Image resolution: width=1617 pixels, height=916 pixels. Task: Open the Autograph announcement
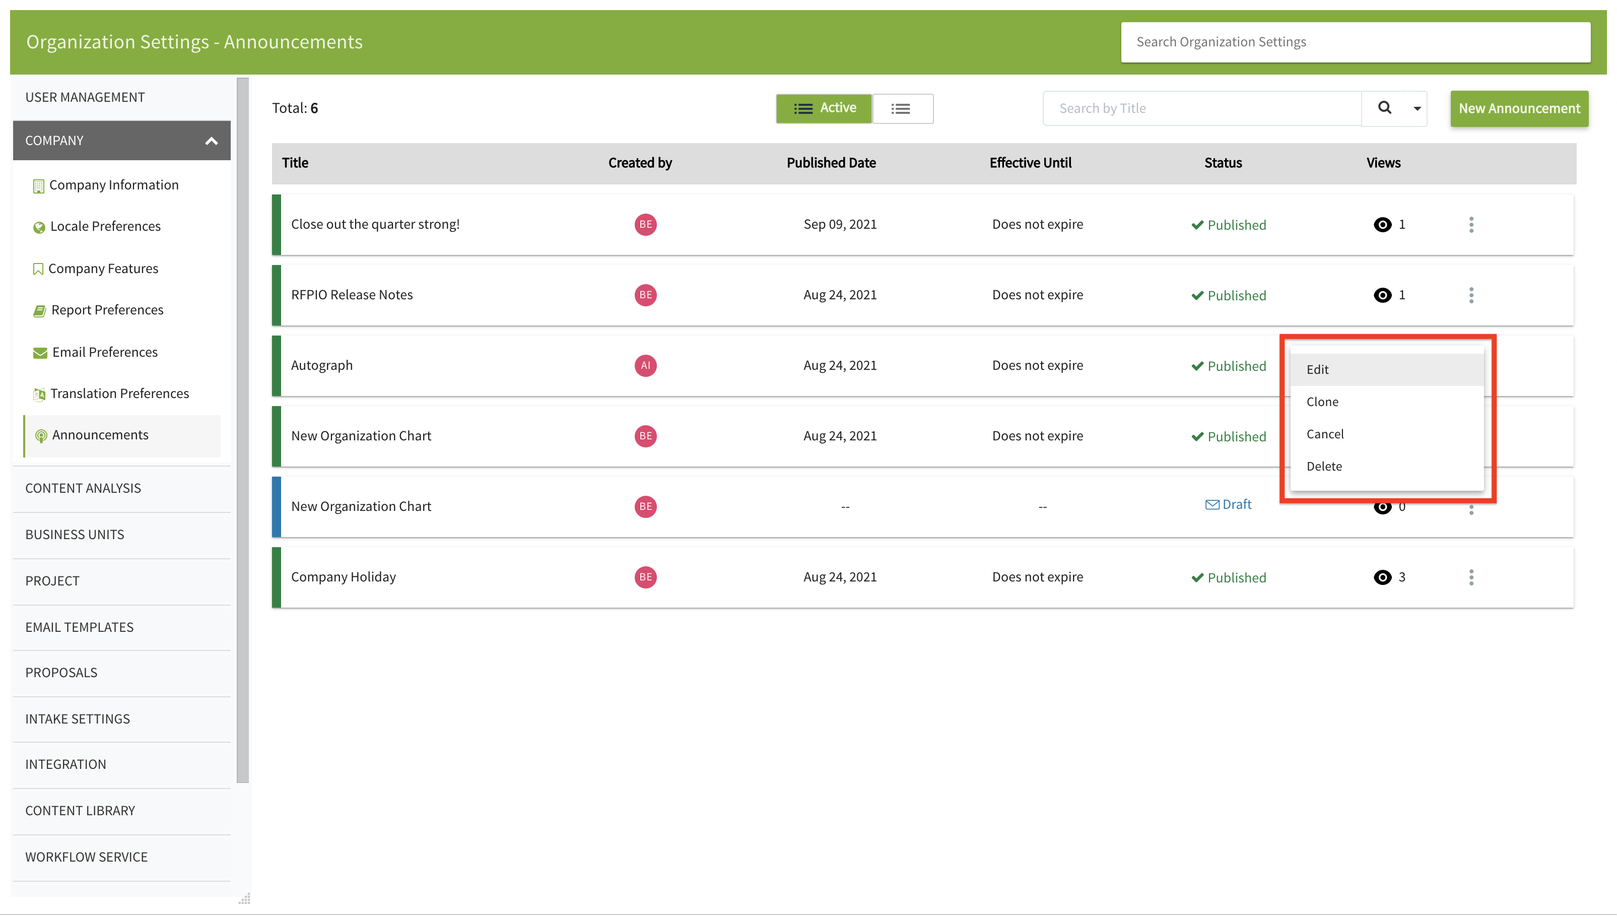click(x=321, y=365)
